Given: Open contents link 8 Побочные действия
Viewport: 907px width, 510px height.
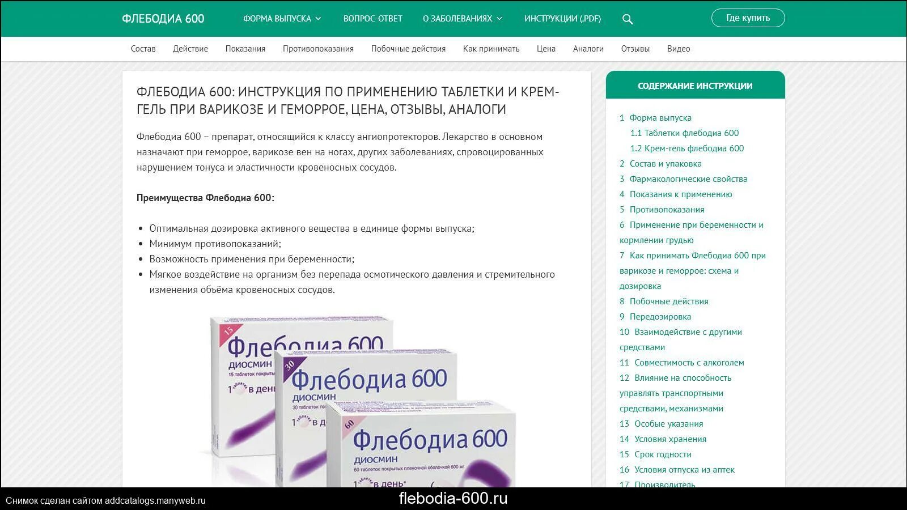Looking at the screenshot, I should [664, 301].
